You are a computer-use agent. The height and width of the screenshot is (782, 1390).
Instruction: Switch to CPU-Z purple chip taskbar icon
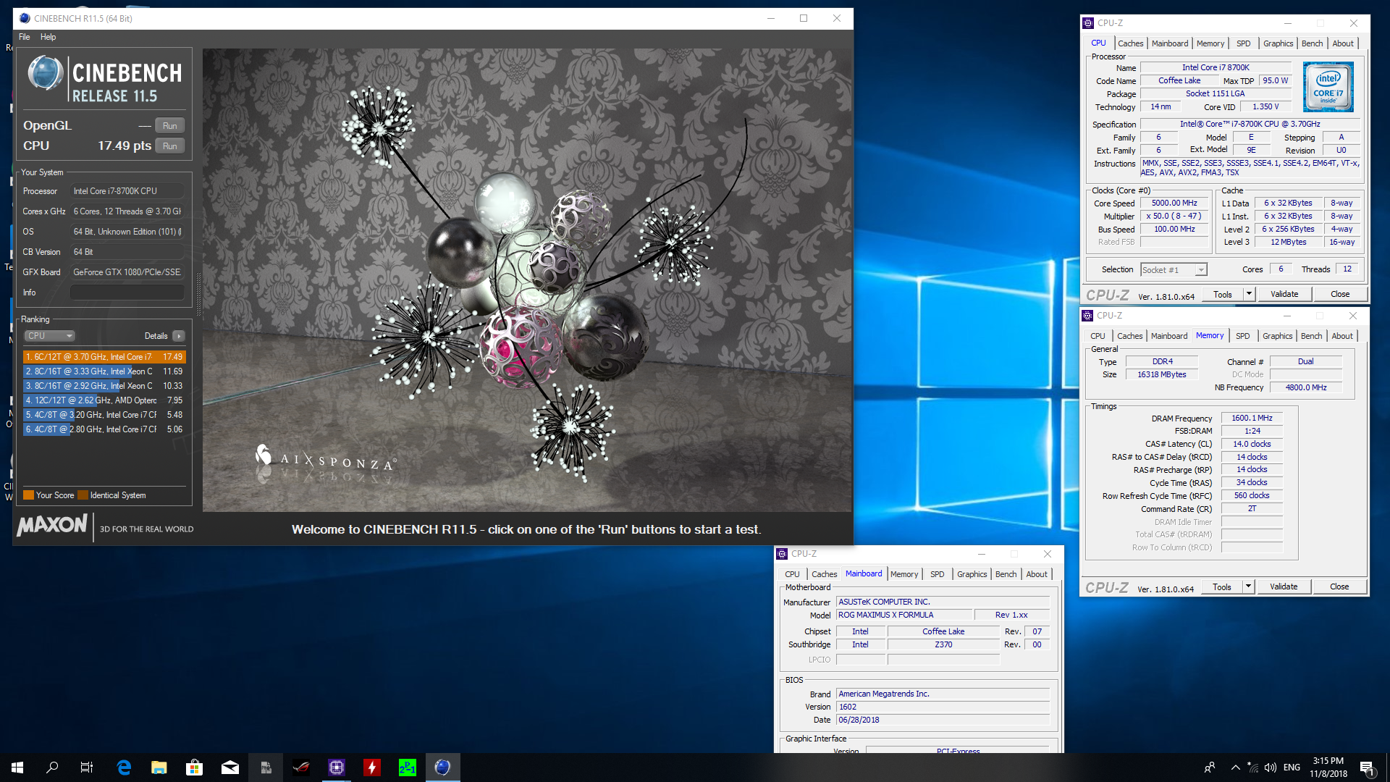coord(337,768)
